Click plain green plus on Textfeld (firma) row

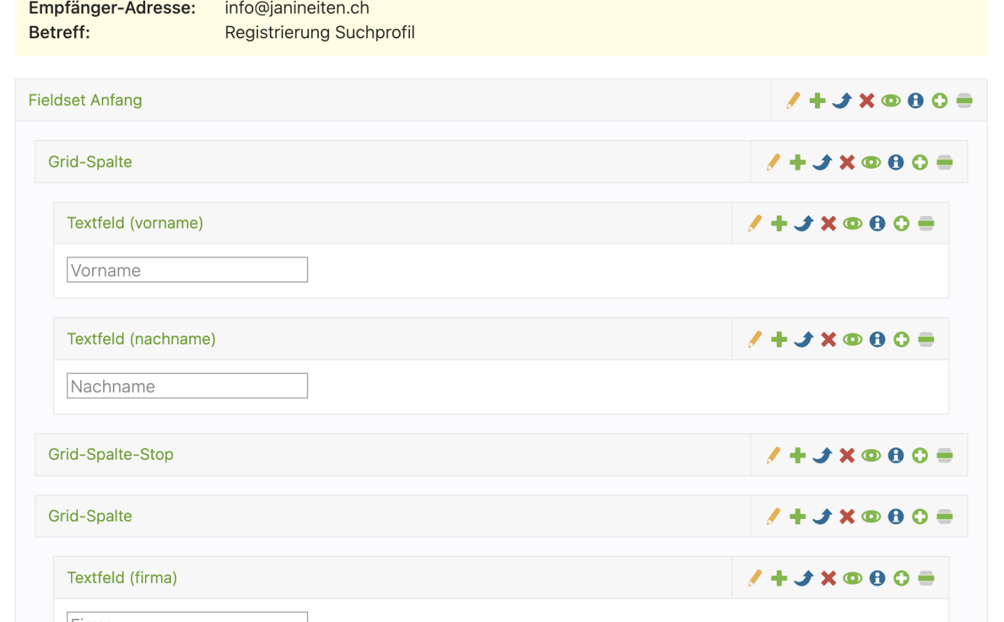point(779,578)
